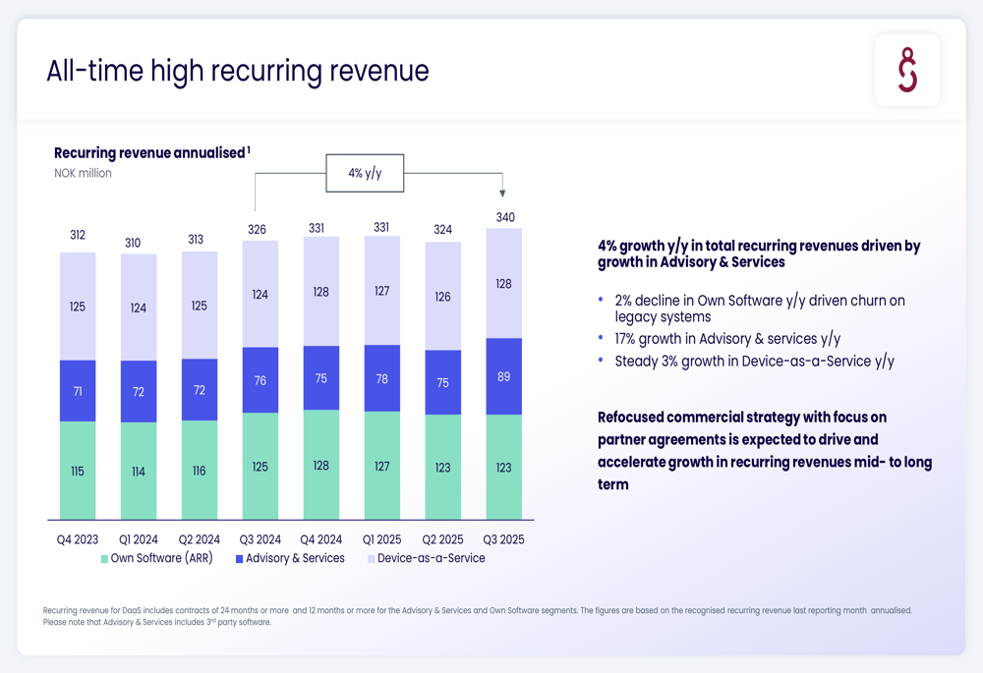
Task: Select the Q1 2024 x-axis label
Action: (139, 539)
